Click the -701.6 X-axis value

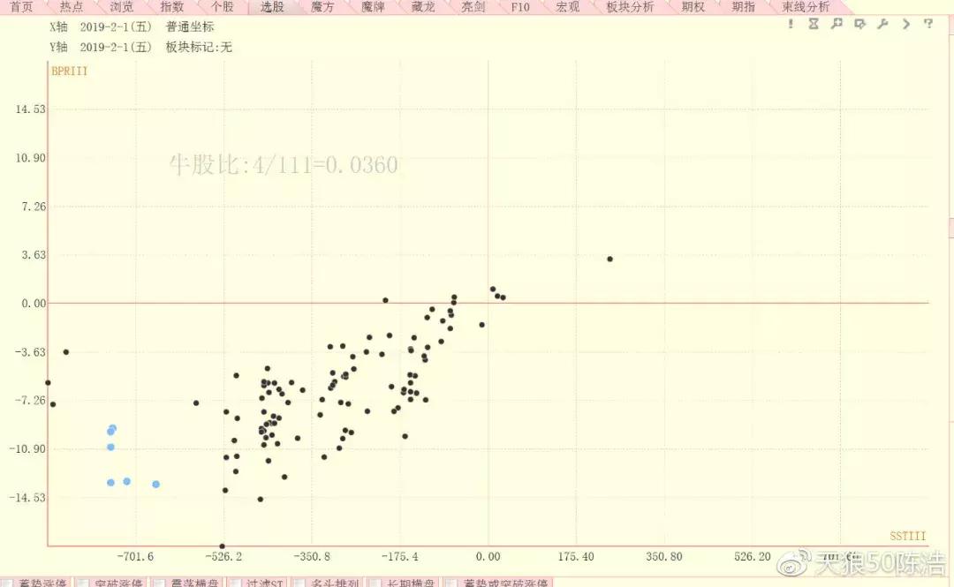pos(136,557)
